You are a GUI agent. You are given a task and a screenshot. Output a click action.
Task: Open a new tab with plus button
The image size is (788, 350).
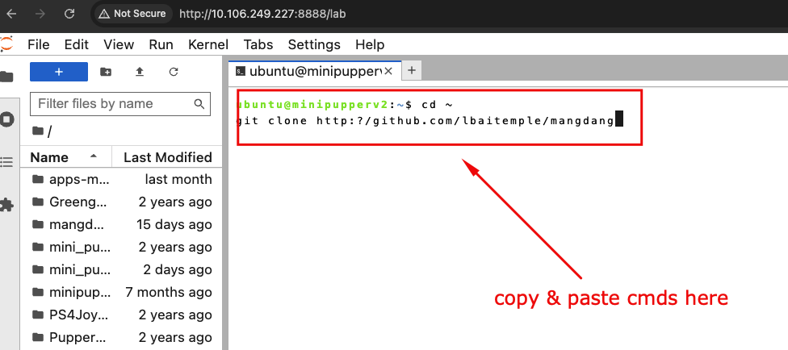click(x=411, y=71)
